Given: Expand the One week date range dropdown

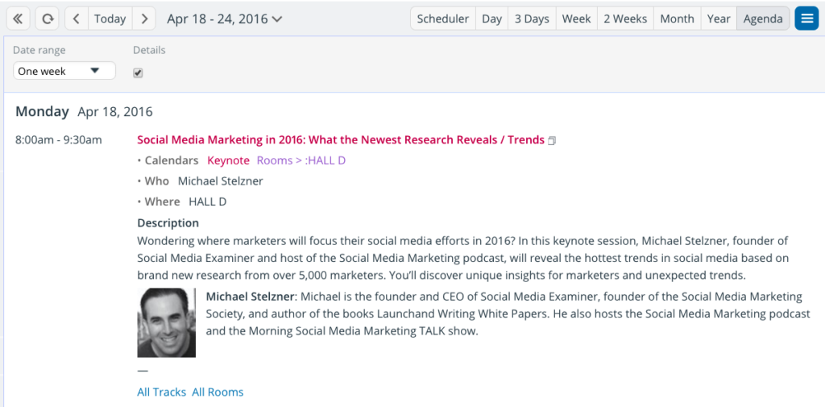Looking at the screenshot, I should [x=64, y=71].
